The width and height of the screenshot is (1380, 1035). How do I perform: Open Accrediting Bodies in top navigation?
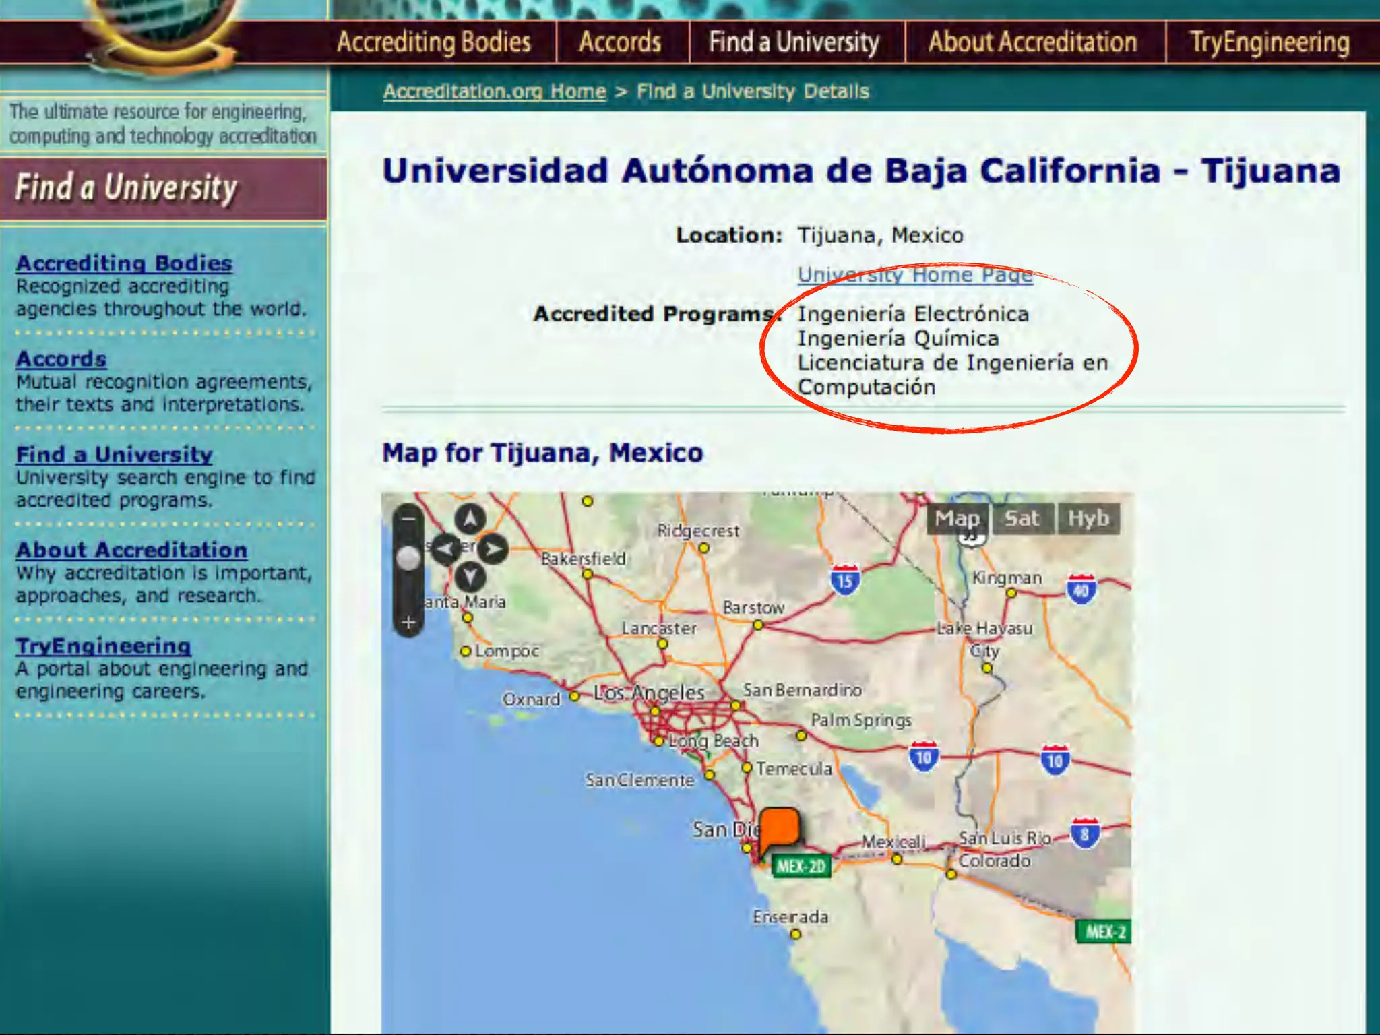point(434,42)
